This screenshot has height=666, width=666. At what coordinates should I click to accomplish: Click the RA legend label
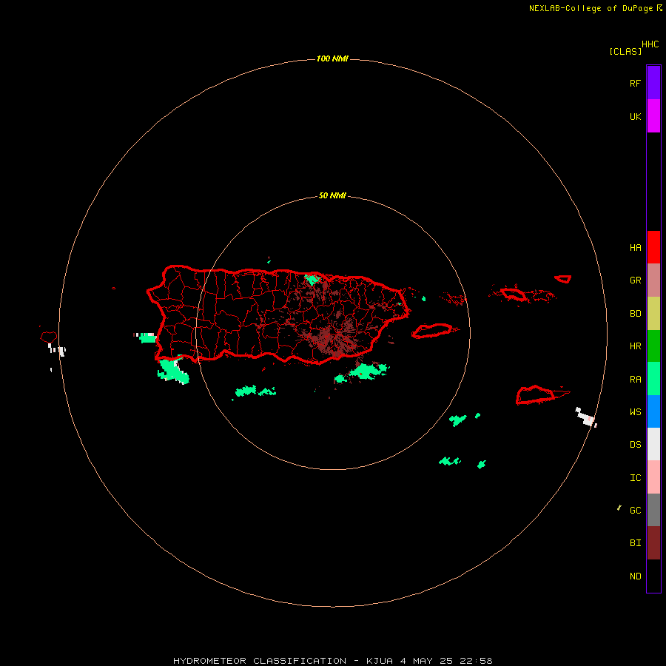pos(635,380)
